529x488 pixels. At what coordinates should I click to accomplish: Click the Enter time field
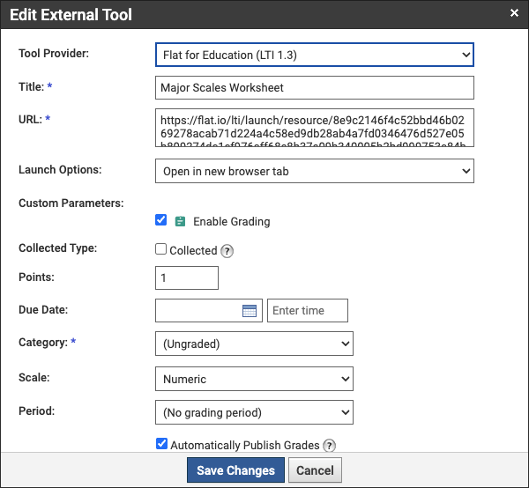[x=308, y=310]
